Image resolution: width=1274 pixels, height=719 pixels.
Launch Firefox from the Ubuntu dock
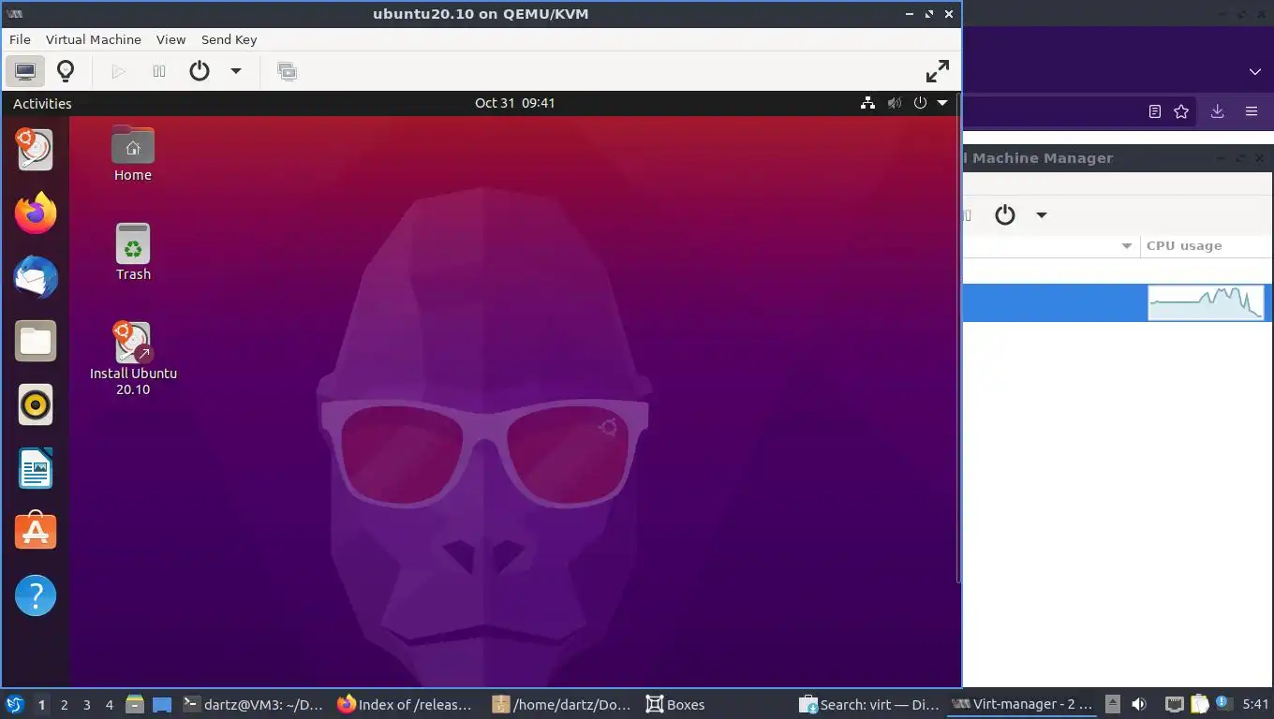tap(36, 213)
